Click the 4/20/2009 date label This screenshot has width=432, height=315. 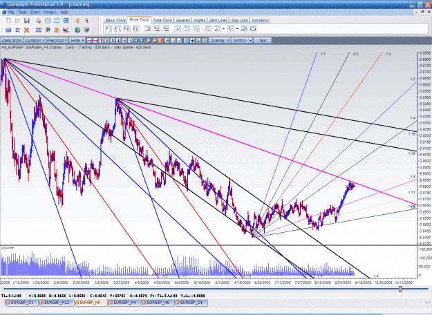(x=162, y=283)
